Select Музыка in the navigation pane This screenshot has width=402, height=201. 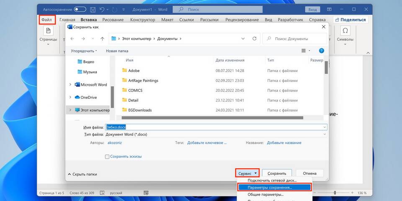click(87, 72)
